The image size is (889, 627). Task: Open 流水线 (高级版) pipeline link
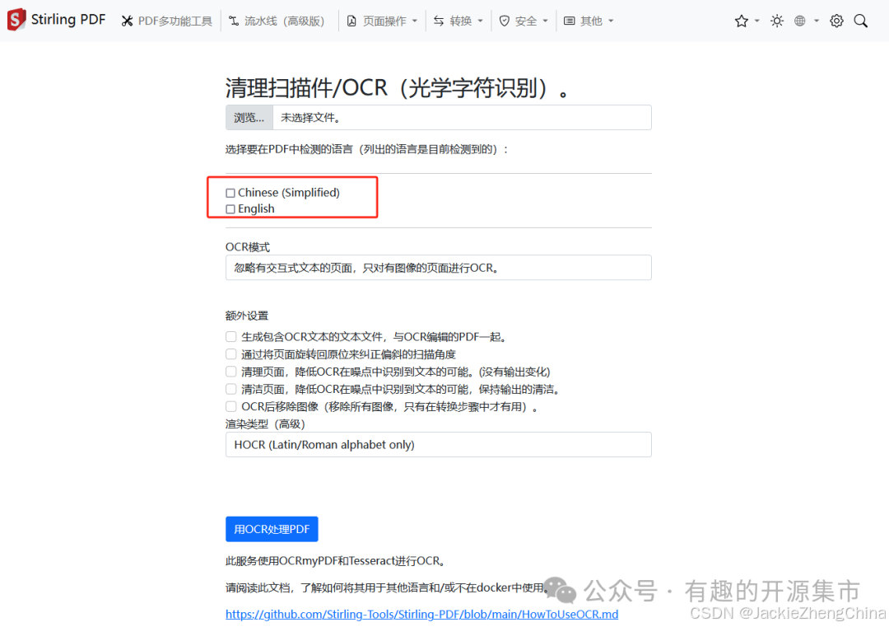(x=277, y=21)
